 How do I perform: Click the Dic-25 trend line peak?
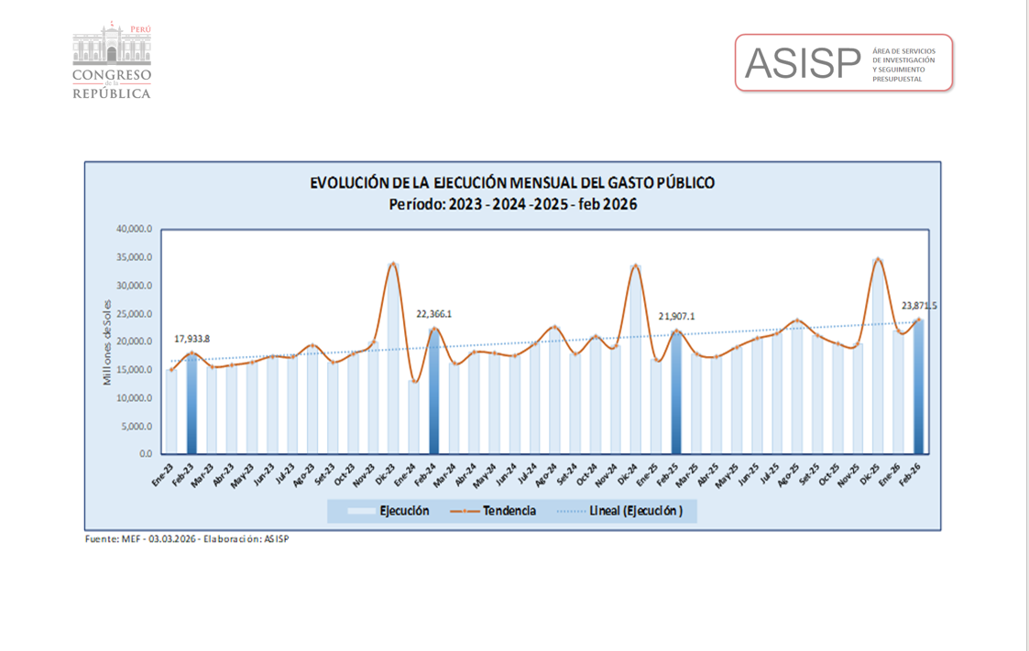pyautogui.click(x=878, y=259)
